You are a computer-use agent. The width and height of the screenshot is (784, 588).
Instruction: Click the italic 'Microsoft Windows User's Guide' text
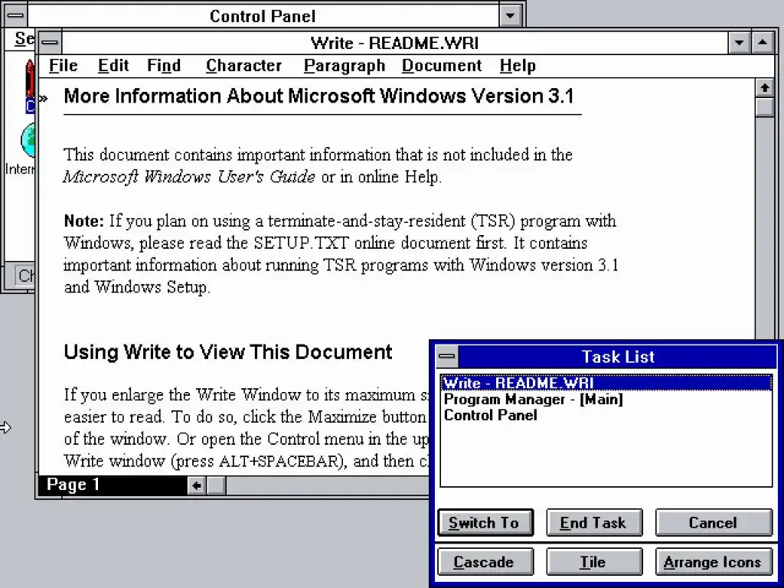189,177
